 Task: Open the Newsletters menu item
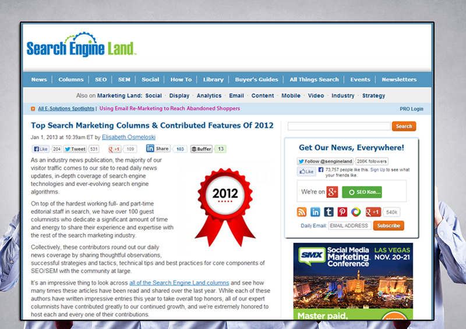[399, 80]
